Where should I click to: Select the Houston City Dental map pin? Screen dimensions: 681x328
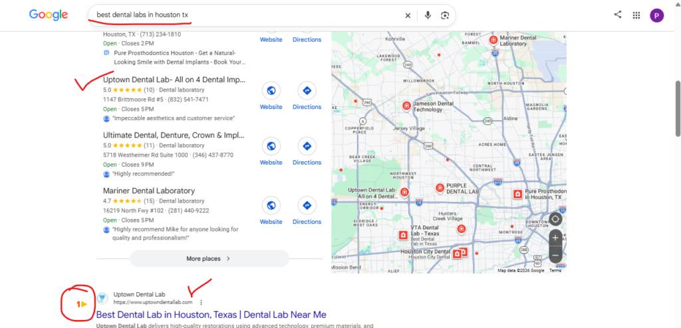point(457,254)
